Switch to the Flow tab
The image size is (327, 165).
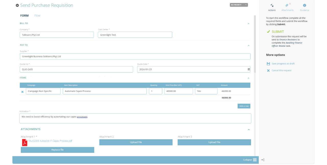coord(37,16)
